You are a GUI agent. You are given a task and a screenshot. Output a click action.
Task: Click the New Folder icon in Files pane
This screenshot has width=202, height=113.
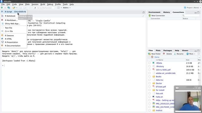pos(149,54)
